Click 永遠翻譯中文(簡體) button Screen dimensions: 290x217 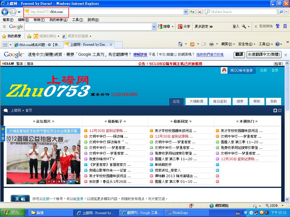[x=264, y=55]
